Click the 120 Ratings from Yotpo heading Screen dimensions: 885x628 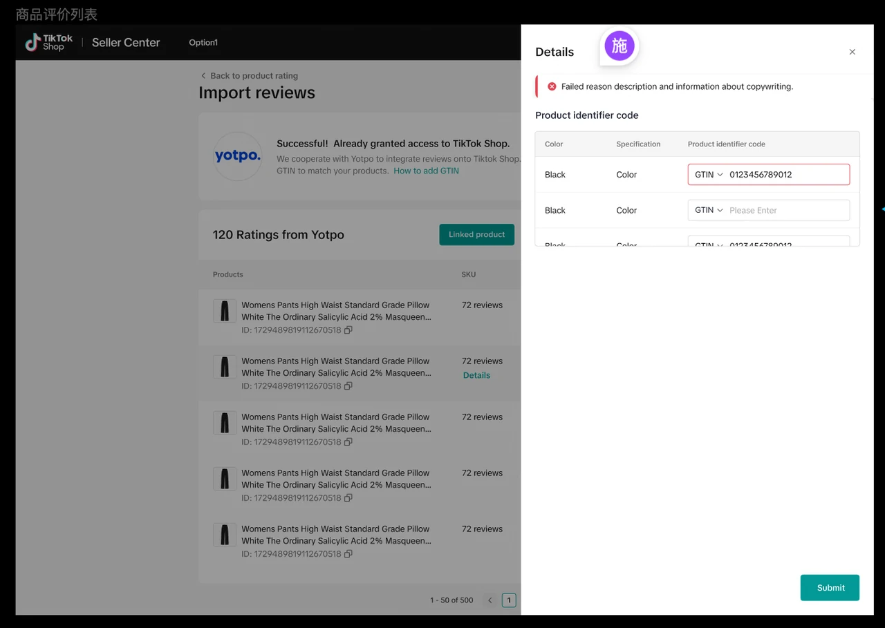(x=279, y=235)
